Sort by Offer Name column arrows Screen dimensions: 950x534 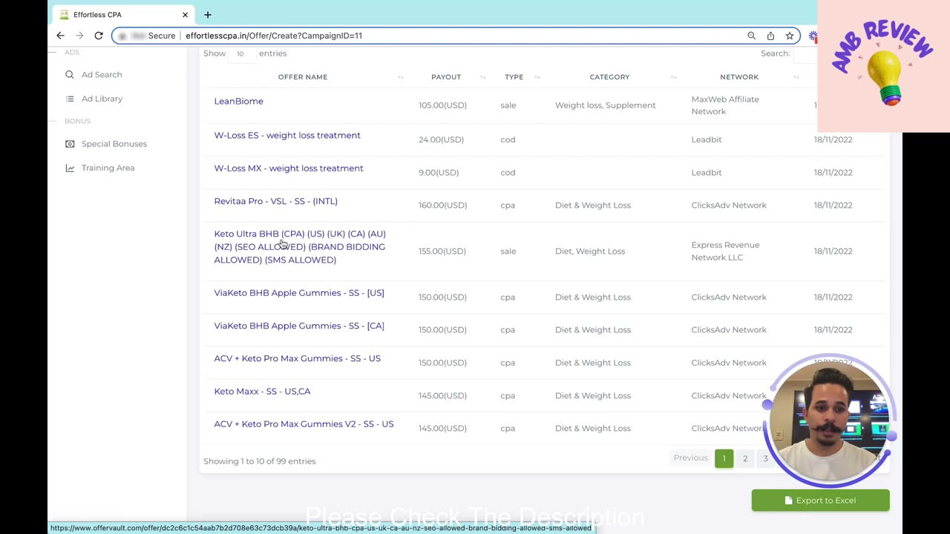401,77
